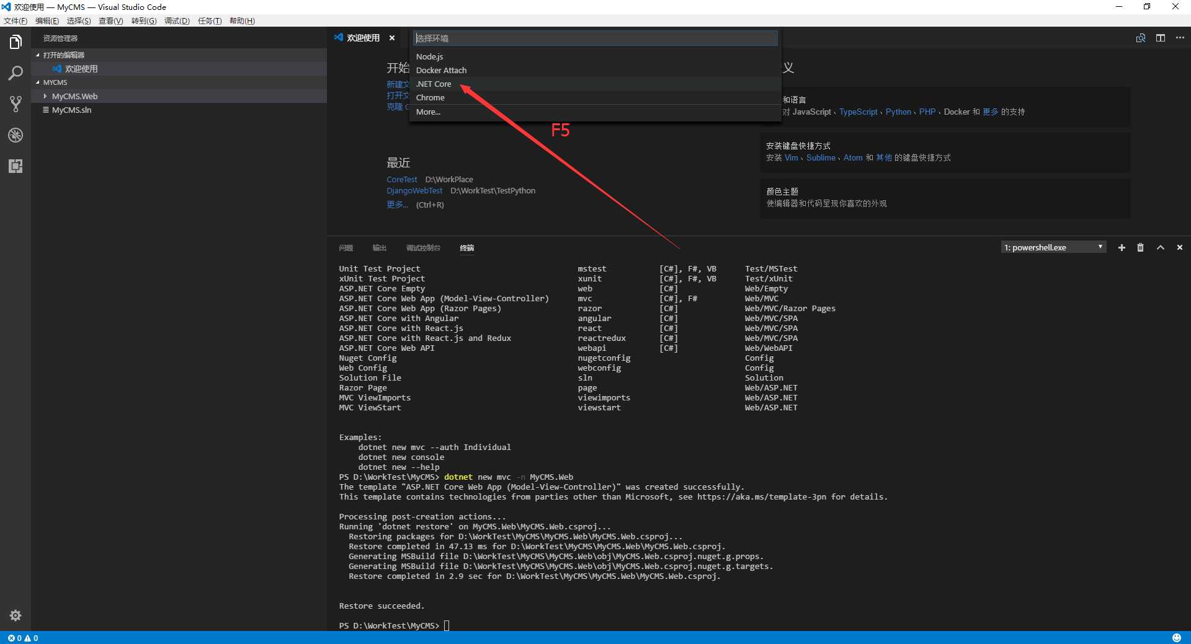Click the Atom keybindings link

click(x=853, y=158)
